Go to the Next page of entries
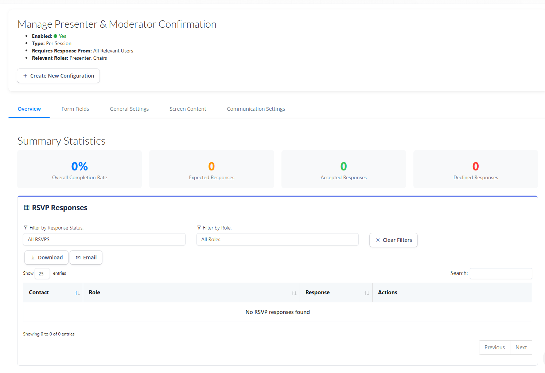The width and height of the screenshot is (545, 373). [x=521, y=348]
